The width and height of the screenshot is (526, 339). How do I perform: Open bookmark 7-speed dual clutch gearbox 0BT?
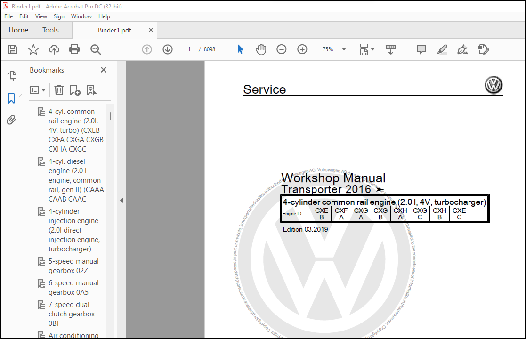72,314
